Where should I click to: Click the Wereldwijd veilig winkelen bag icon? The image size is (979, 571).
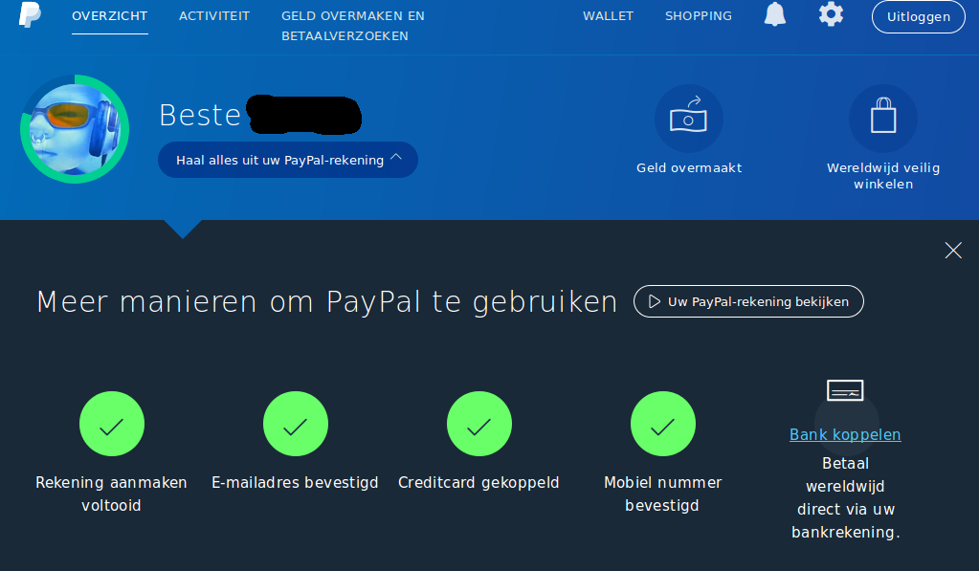[883, 118]
